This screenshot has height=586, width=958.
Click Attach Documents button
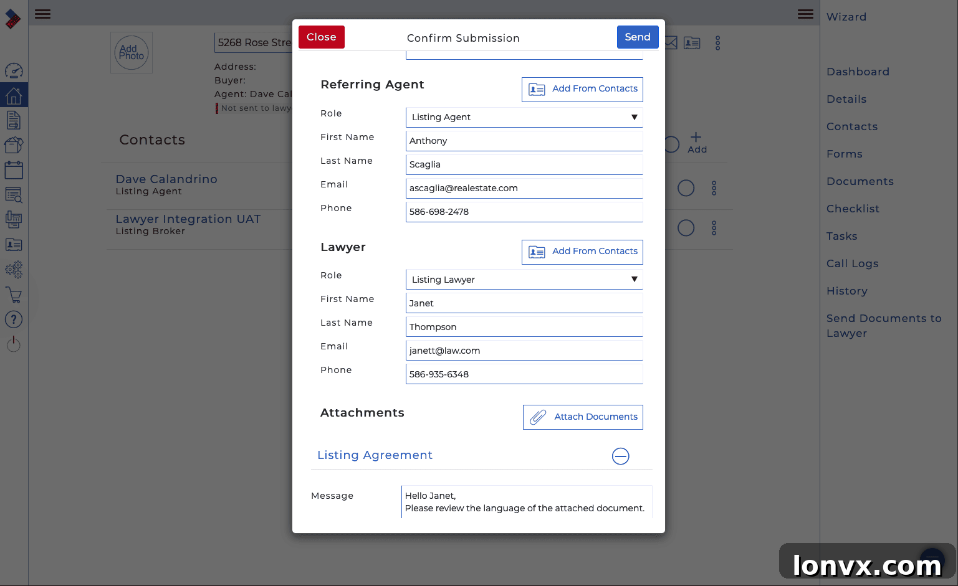583,417
